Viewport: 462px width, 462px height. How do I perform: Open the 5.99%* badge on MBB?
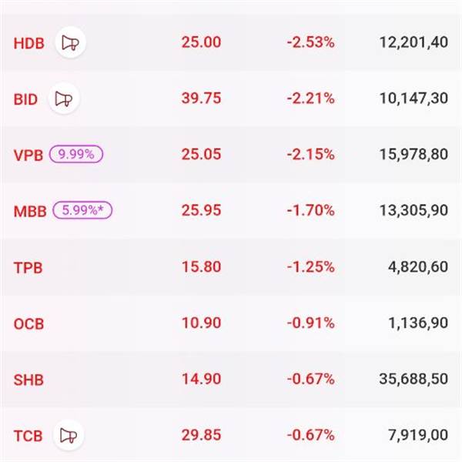pos(82,210)
